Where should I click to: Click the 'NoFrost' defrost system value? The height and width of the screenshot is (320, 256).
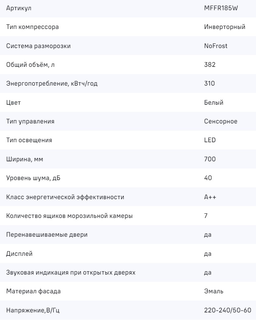216,46
